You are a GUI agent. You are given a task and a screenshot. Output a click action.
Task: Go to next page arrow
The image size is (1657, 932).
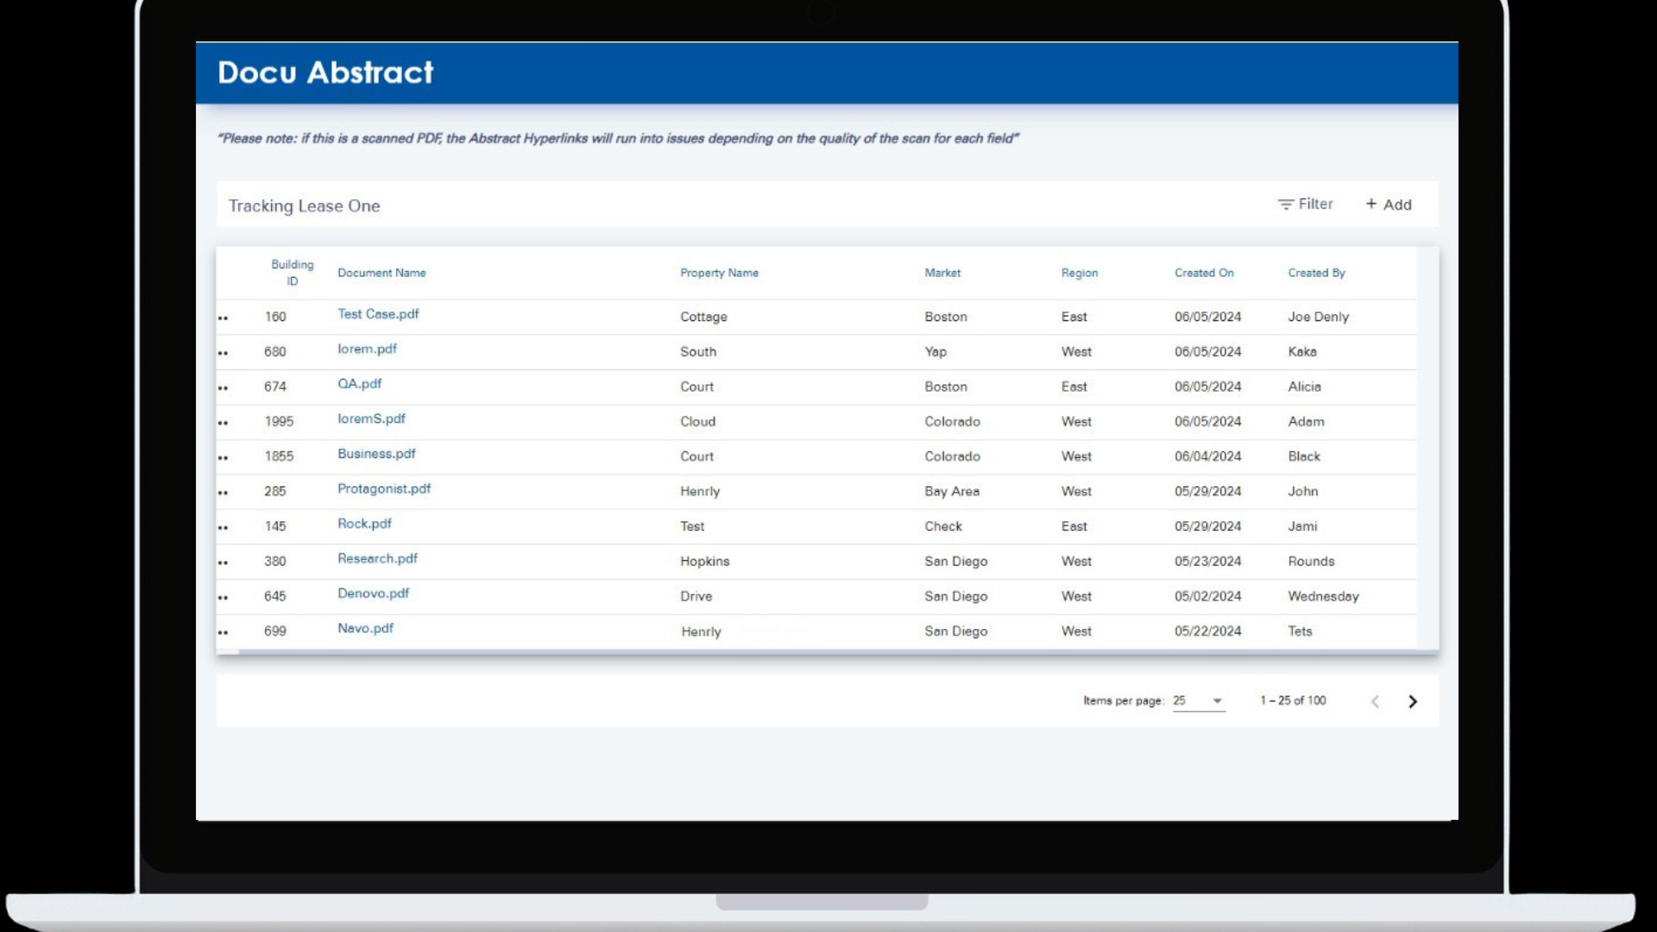click(x=1413, y=702)
